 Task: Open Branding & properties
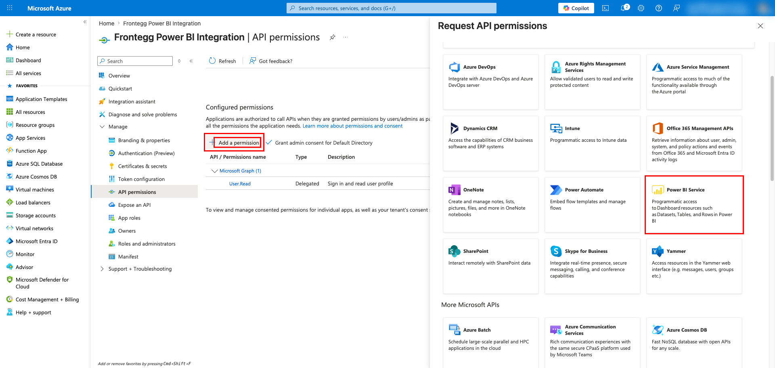pos(145,140)
